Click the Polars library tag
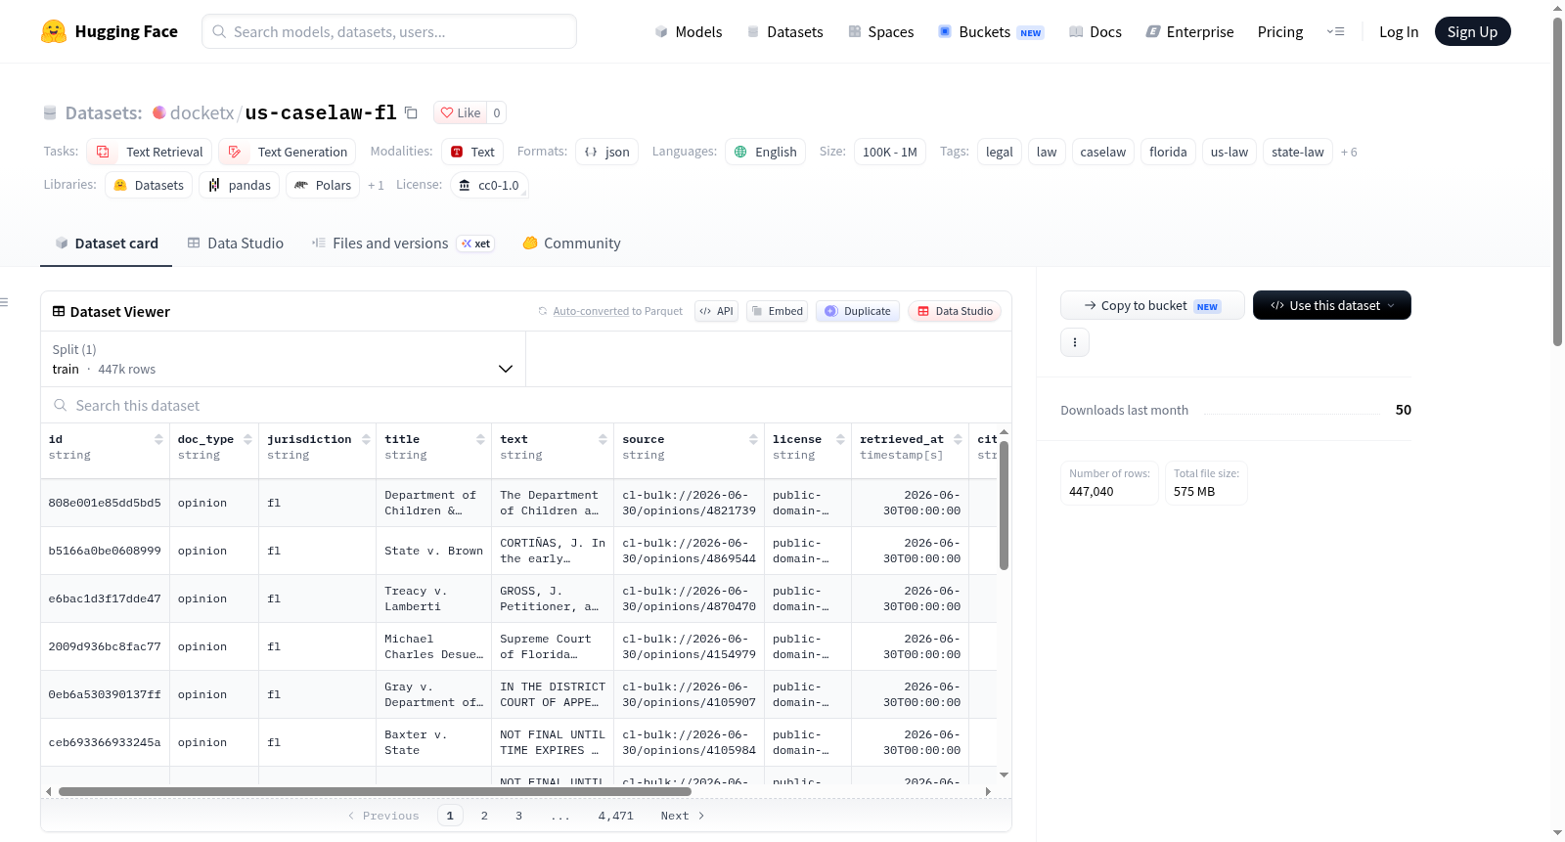Viewport: 1565px width, 842px height. pyautogui.click(x=323, y=185)
